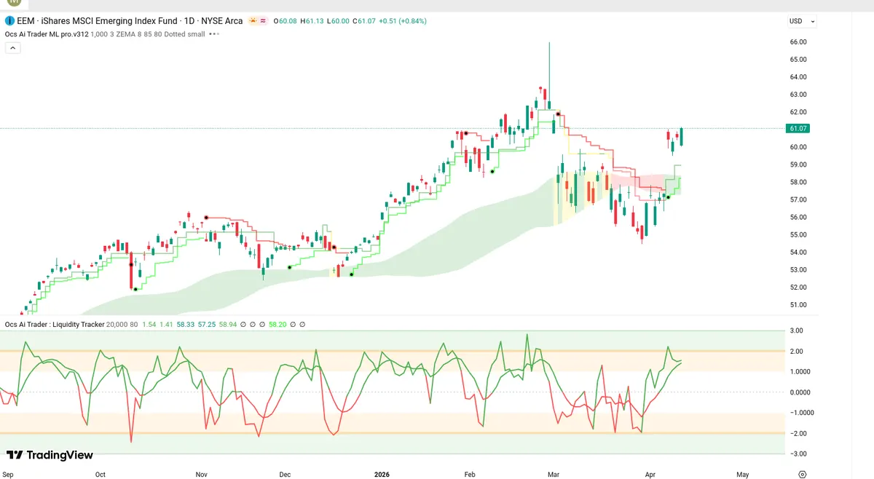Select the Liquidity Tracker indicator title

[55, 324]
